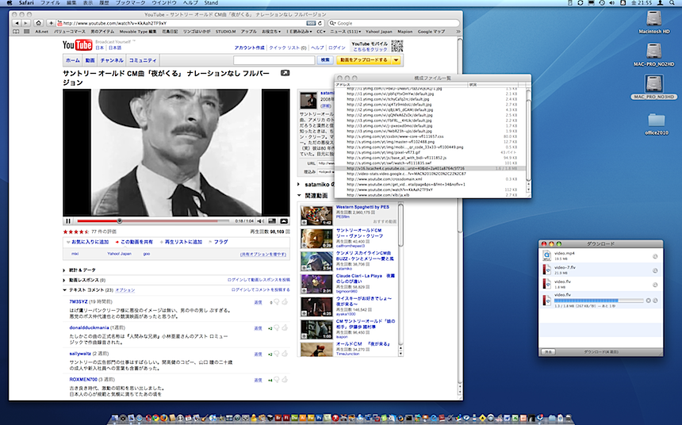Reveal video.mp4 in Finder from Downloads
Viewport: 682px width, 425px height.
coord(655,257)
